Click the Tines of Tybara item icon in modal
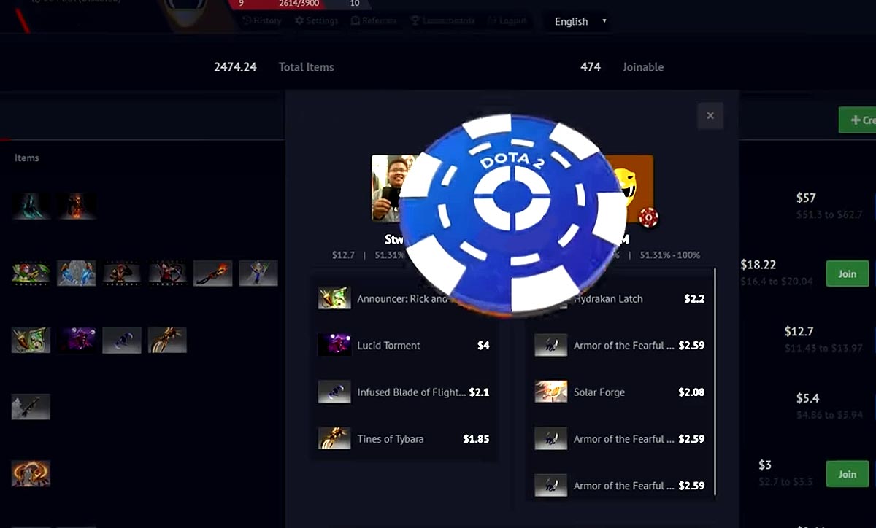 point(334,438)
